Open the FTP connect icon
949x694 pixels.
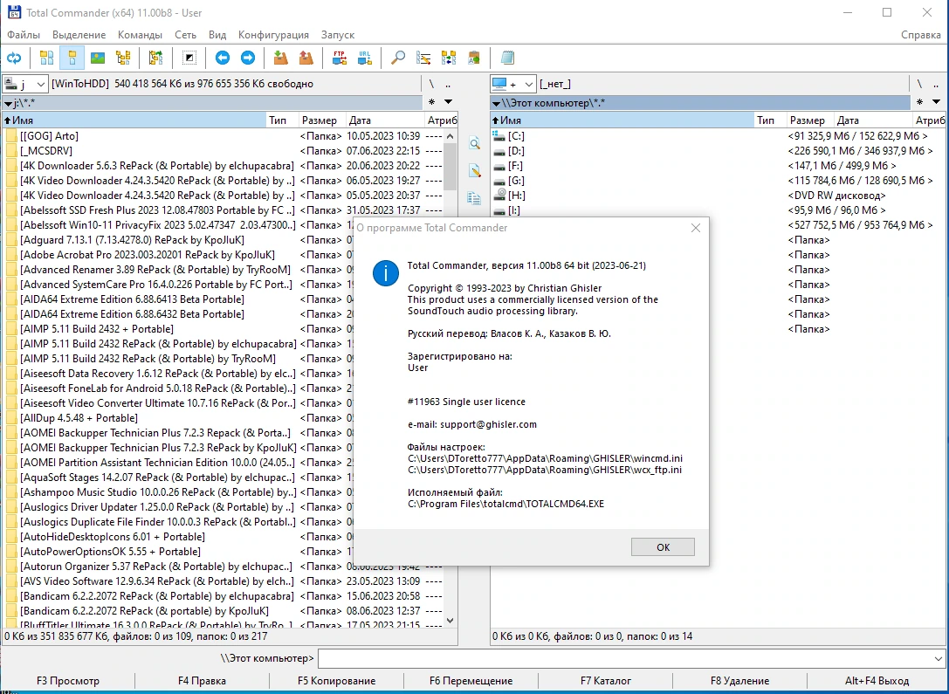click(x=339, y=58)
